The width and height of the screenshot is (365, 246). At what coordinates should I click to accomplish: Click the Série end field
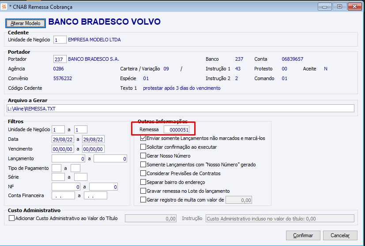click(x=81, y=177)
